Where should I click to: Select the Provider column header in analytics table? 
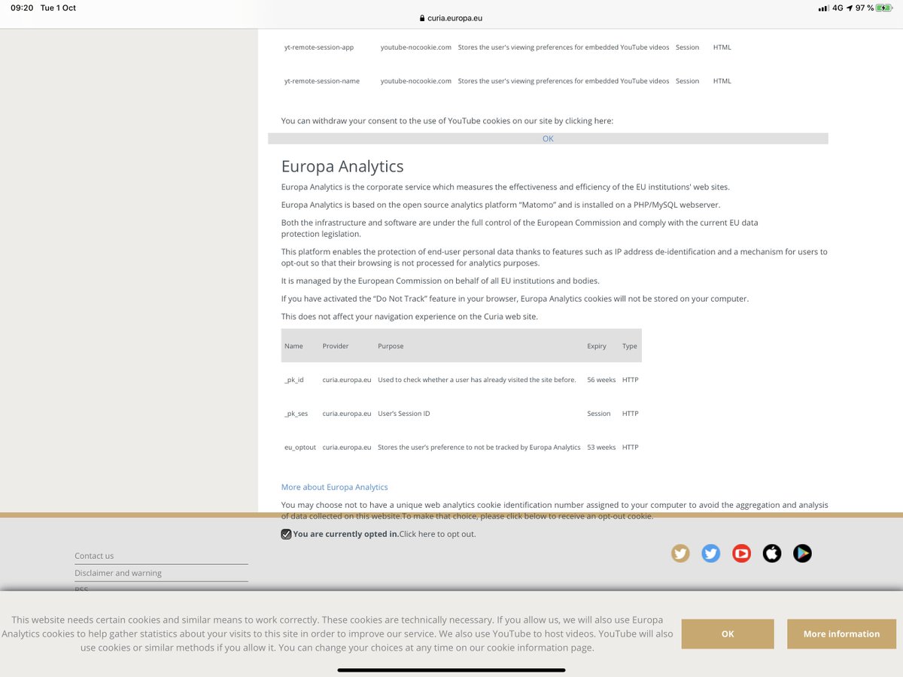click(336, 346)
